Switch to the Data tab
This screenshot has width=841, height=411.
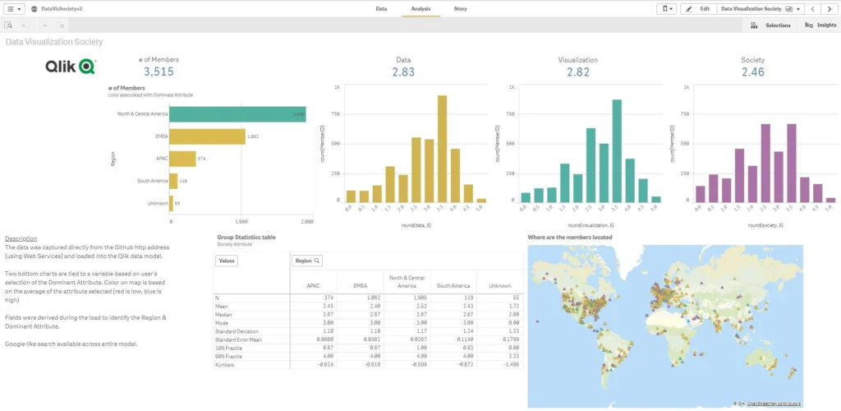(x=381, y=8)
